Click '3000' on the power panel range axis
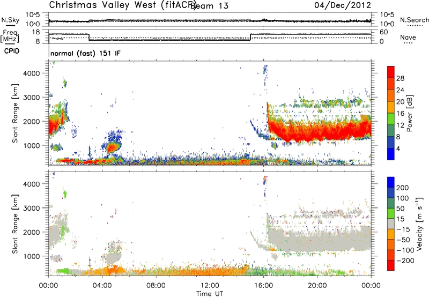429x297 pixels. [32, 98]
